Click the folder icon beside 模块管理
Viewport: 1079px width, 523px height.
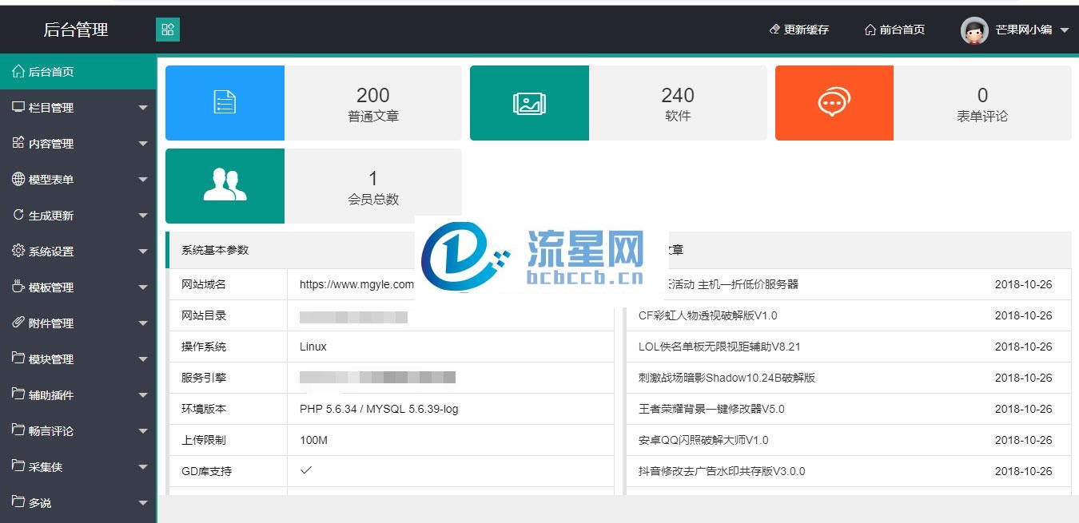(18, 359)
